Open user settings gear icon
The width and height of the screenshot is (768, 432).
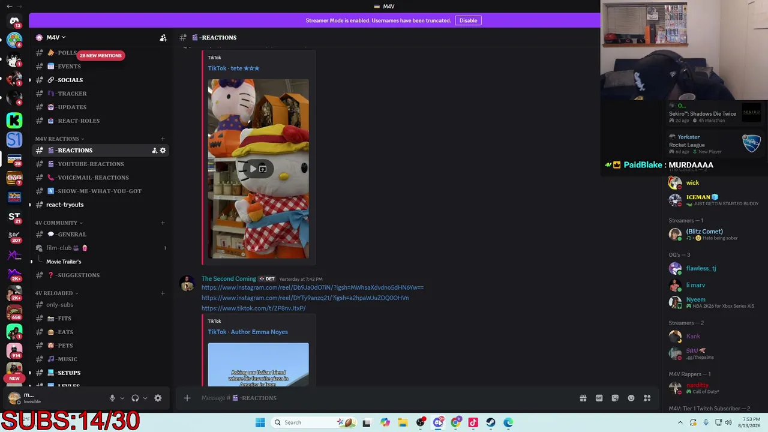pos(158,398)
